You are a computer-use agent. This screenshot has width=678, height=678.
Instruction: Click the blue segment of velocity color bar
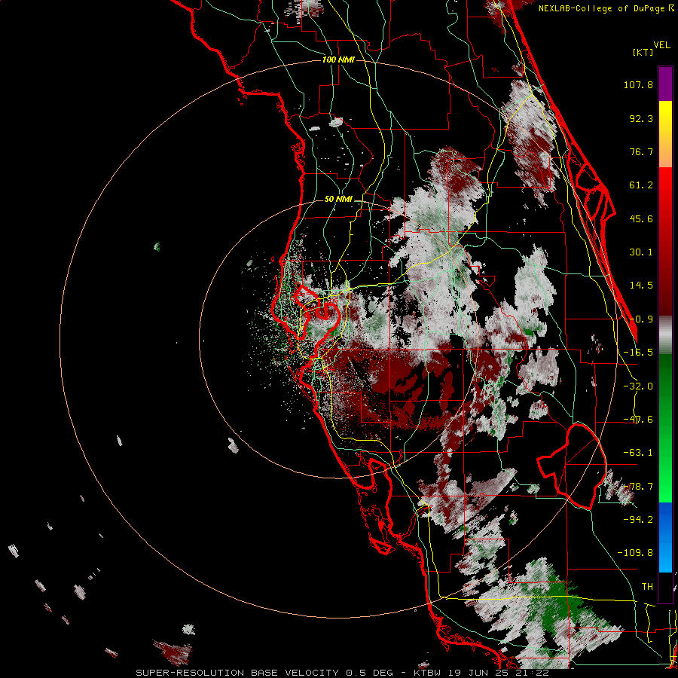[x=665, y=537]
